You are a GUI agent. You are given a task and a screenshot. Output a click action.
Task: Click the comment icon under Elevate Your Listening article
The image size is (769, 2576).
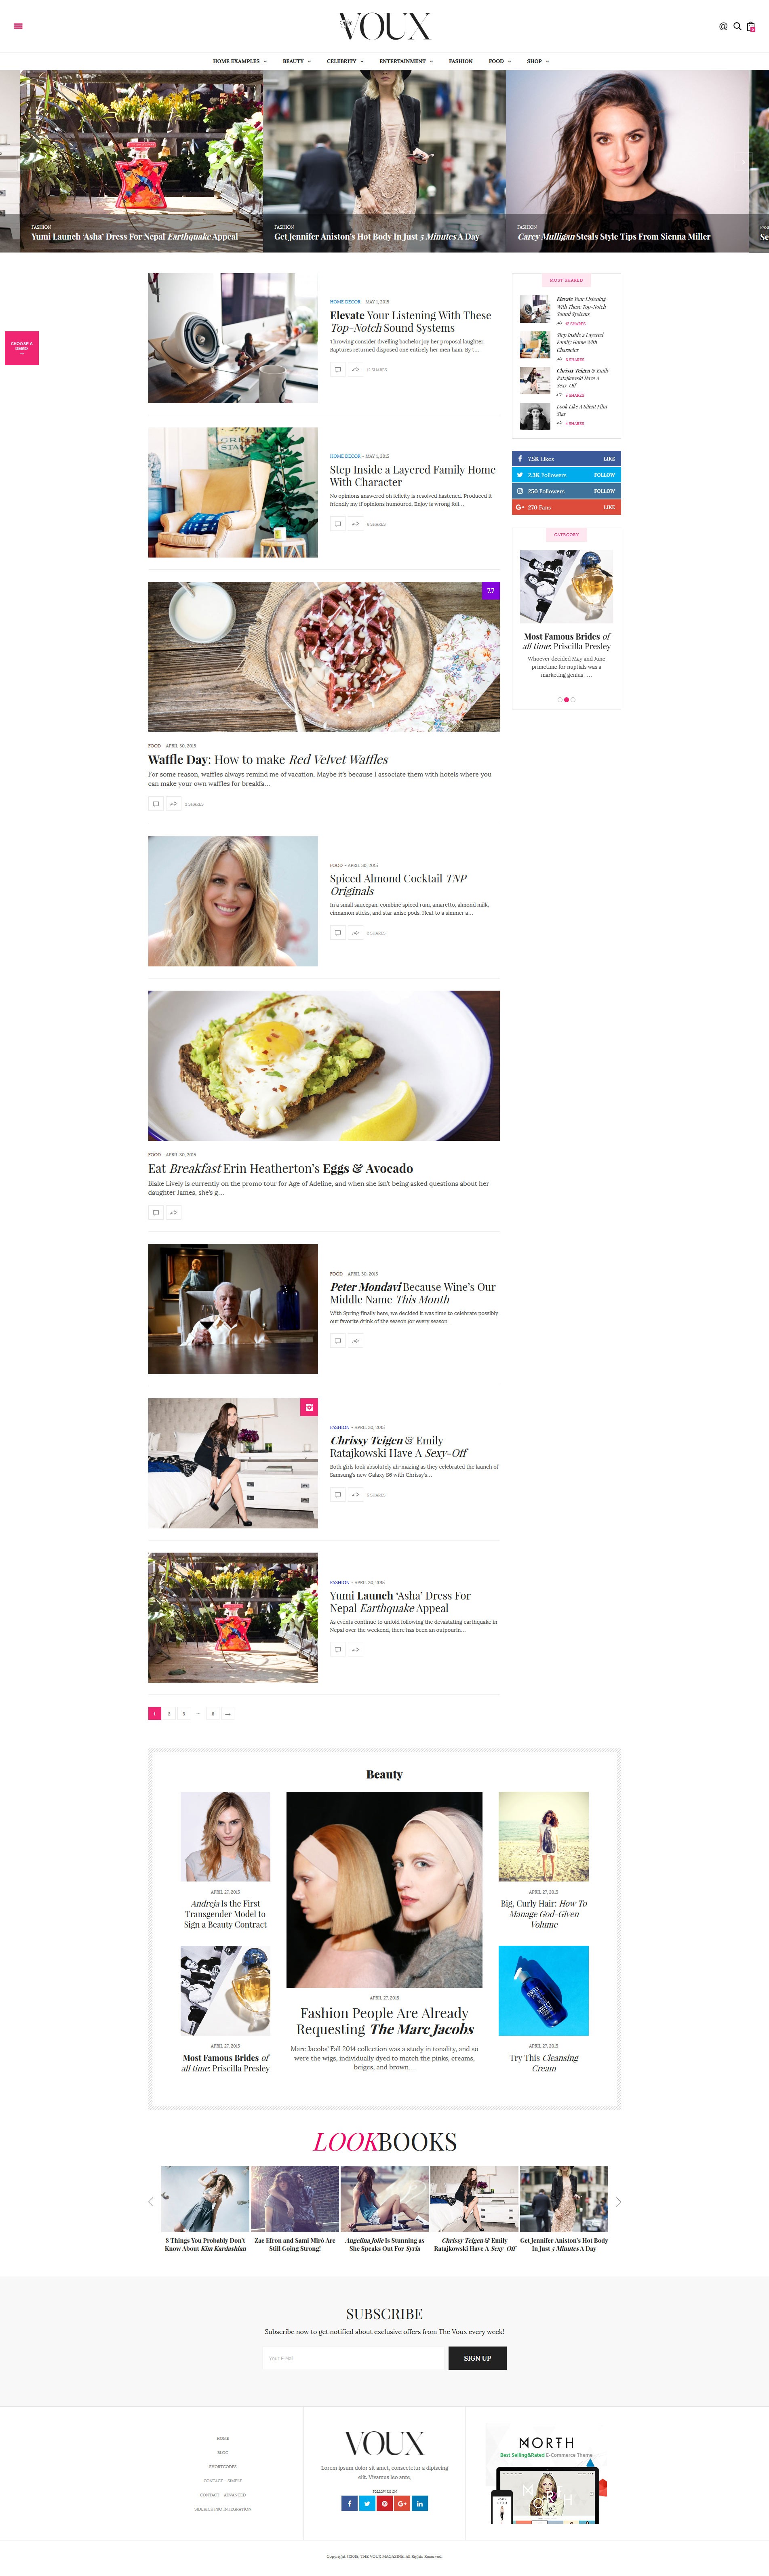(x=338, y=370)
